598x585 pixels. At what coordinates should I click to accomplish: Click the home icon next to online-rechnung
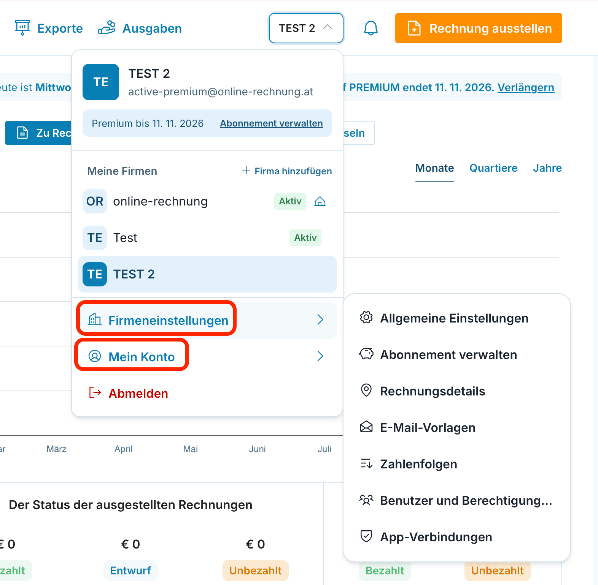320,201
